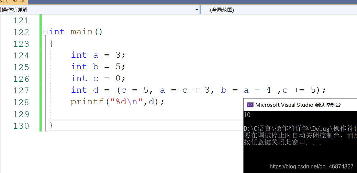
Task: Click console line '按任意键关闭此窗口'
Action: click(282, 142)
